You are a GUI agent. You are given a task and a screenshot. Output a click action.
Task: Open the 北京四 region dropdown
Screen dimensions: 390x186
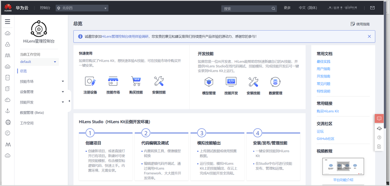[x=82, y=8]
